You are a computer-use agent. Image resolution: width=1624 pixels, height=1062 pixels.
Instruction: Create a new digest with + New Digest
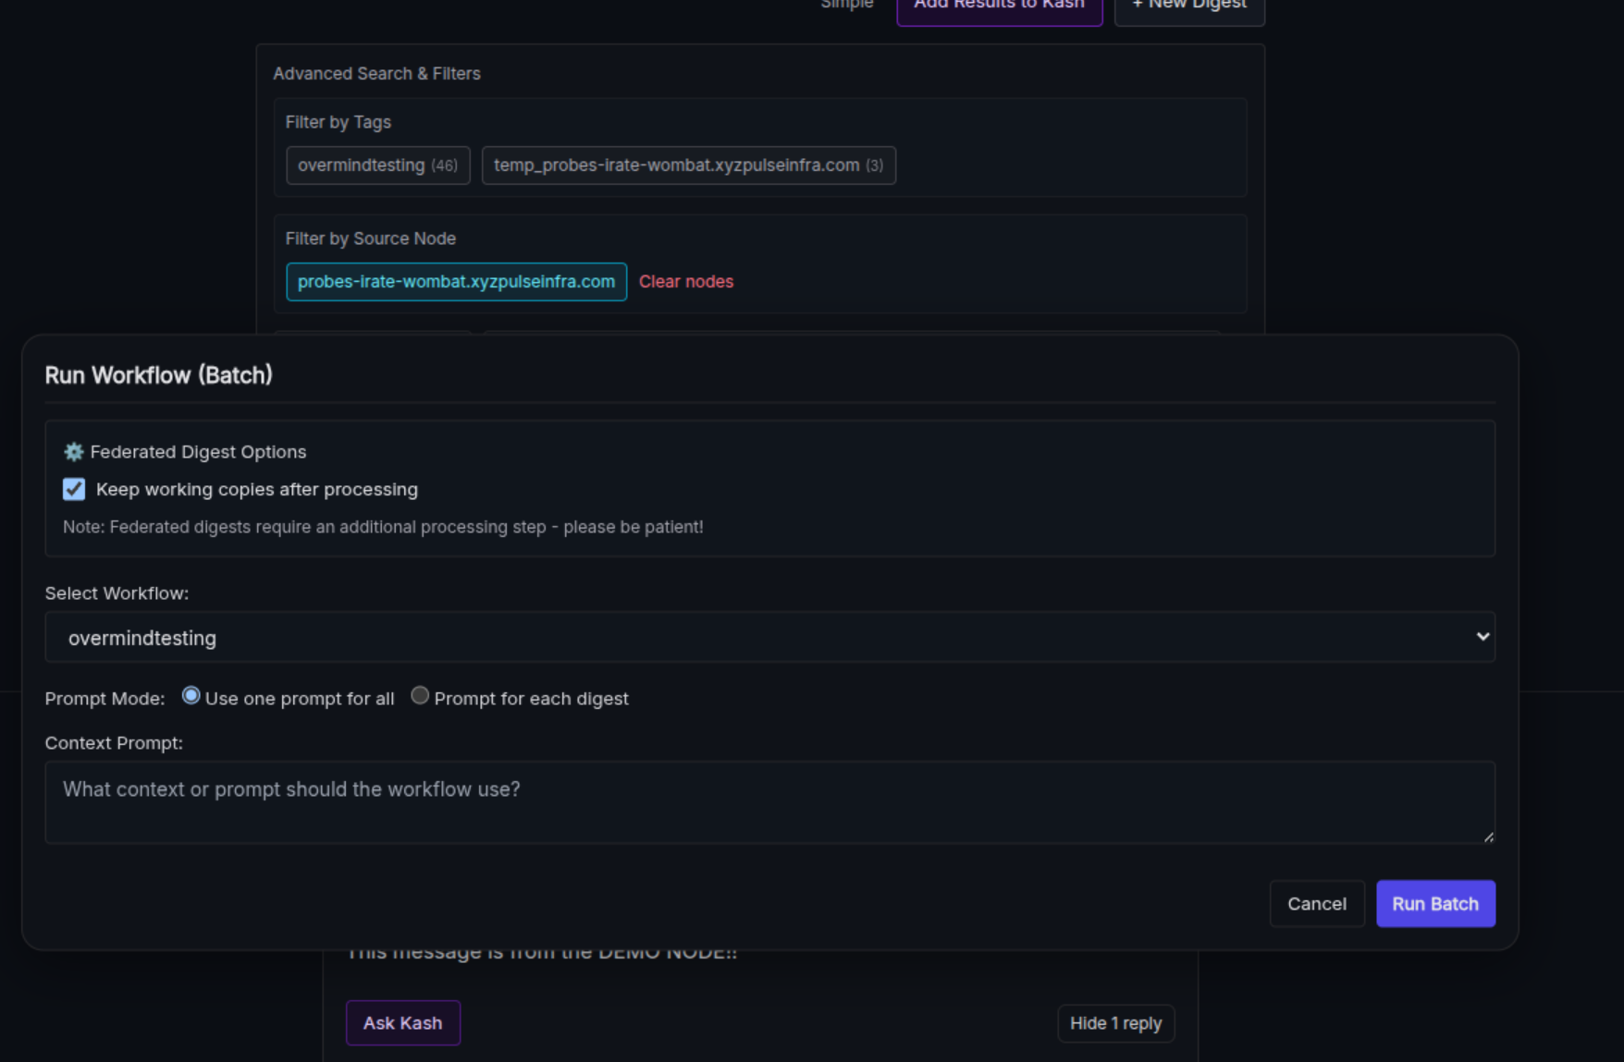point(1188,7)
